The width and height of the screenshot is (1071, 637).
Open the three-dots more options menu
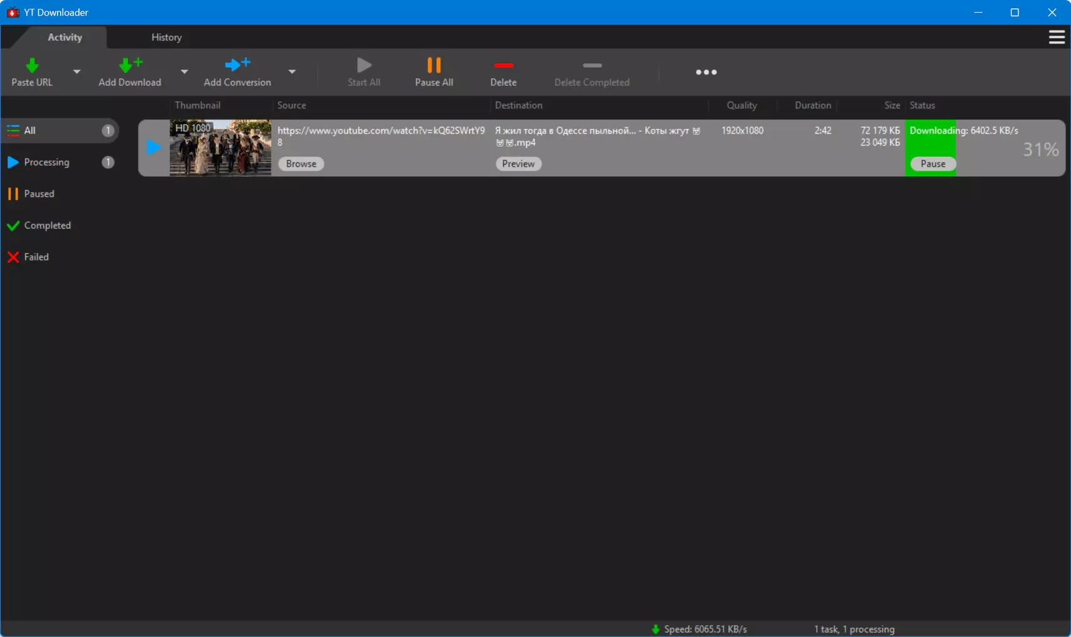(x=706, y=72)
